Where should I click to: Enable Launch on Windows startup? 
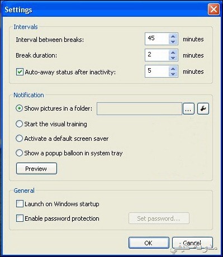tap(20, 204)
